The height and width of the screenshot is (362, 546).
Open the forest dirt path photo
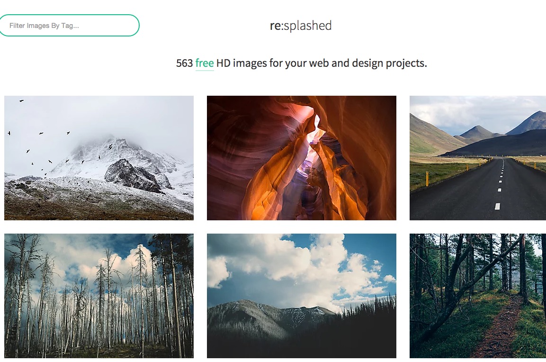click(478, 296)
